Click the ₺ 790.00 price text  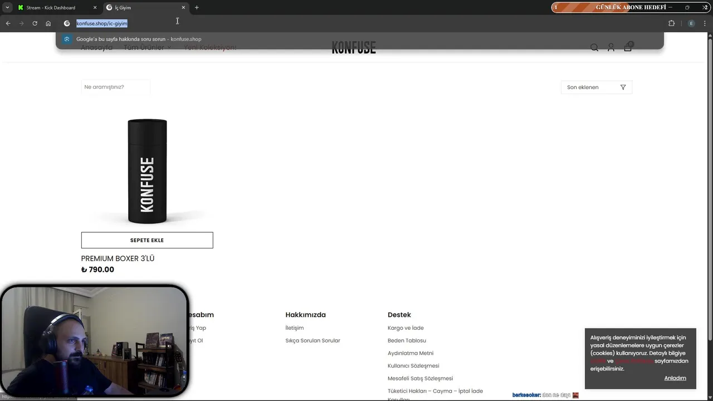tap(97, 270)
